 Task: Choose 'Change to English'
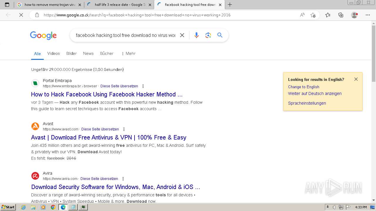pos(303,87)
